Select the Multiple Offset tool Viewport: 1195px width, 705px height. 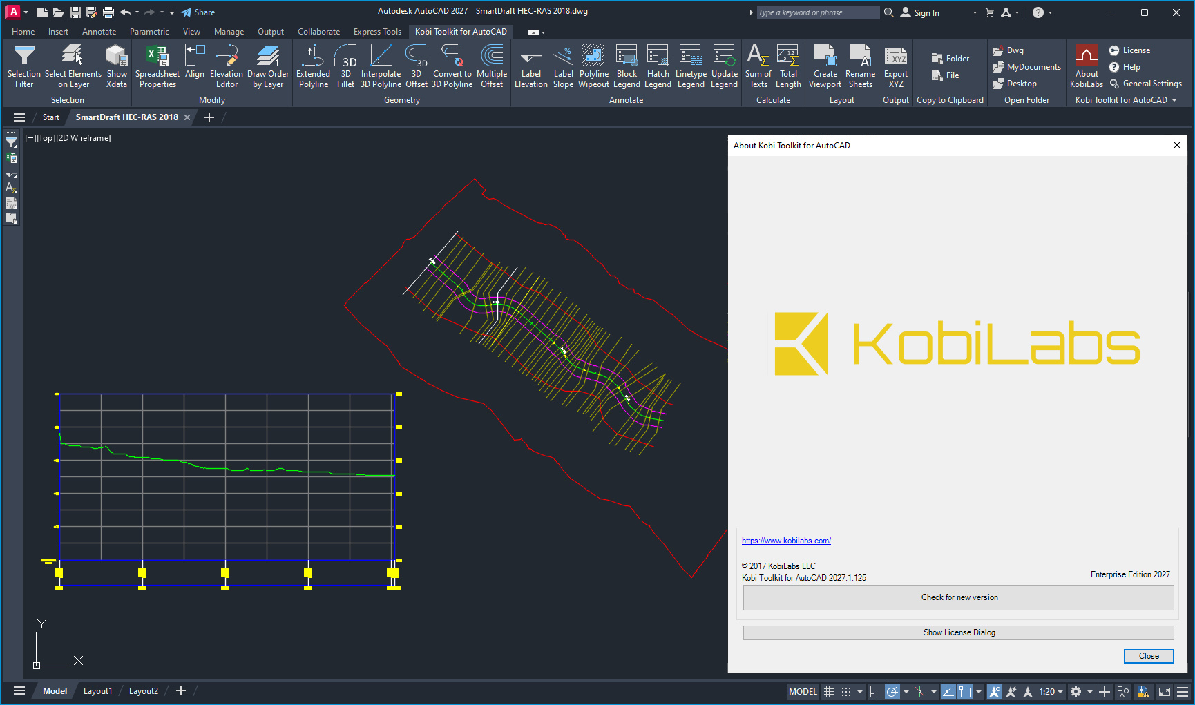click(x=492, y=66)
